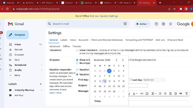Go to next month in calendar
This screenshot has height=108, width=193.
click(x=123, y=60)
